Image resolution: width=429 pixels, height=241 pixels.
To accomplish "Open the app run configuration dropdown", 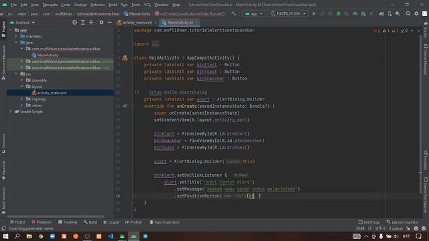I will [254, 13].
